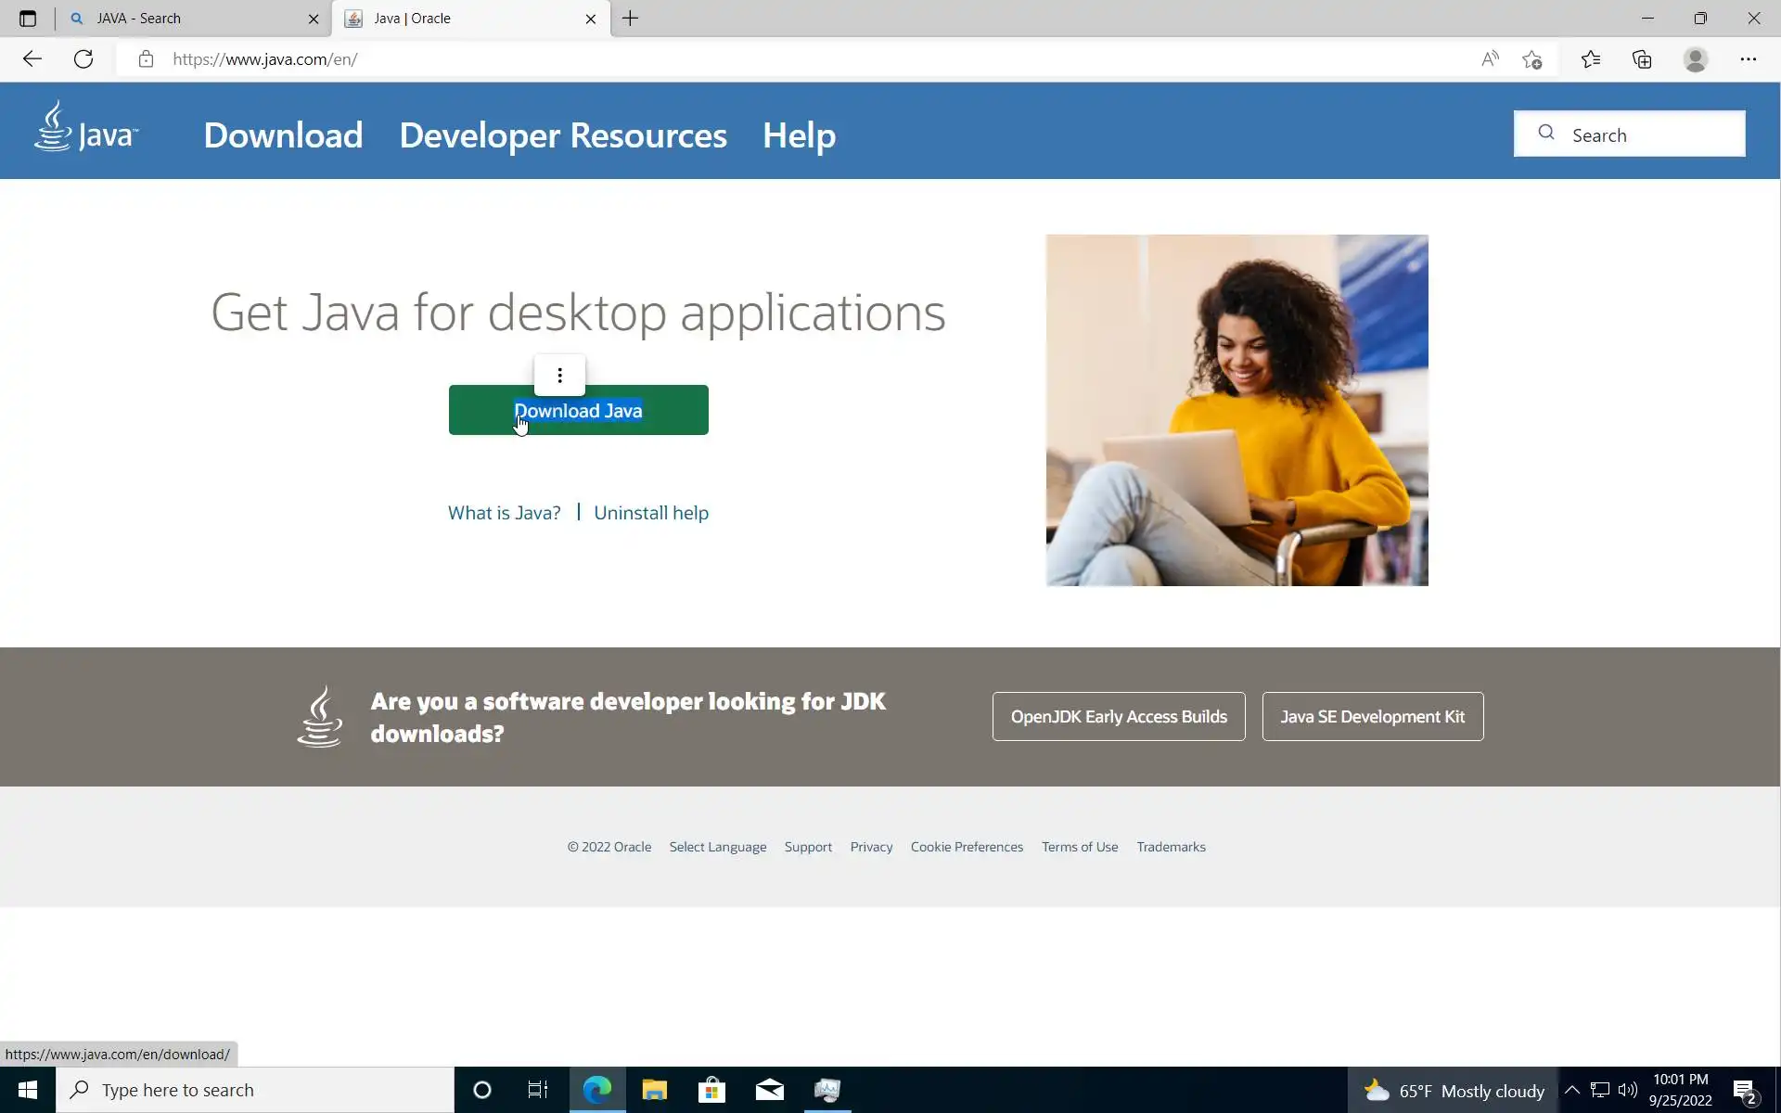1781x1113 pixels.
Task: Open Microsoft Store from the taskbar
Action: point(711,1090)
